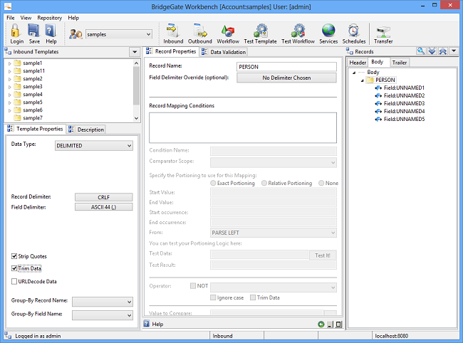Screen dimensions: 463x343
Task: Click the Test Workflow gear icon
Action: click(x=298, y=31)
